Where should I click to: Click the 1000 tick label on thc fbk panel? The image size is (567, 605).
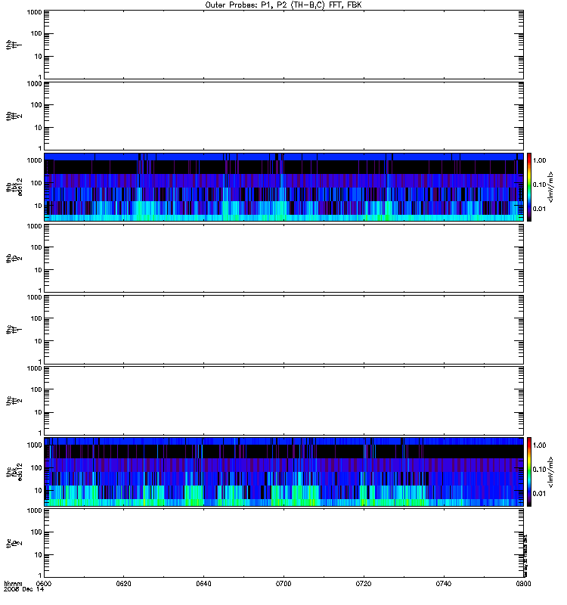(x=34, y=445)
